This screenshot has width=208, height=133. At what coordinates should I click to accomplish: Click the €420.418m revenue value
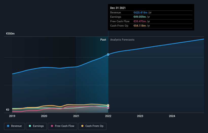pyautogui.click(x=140, y=12)
